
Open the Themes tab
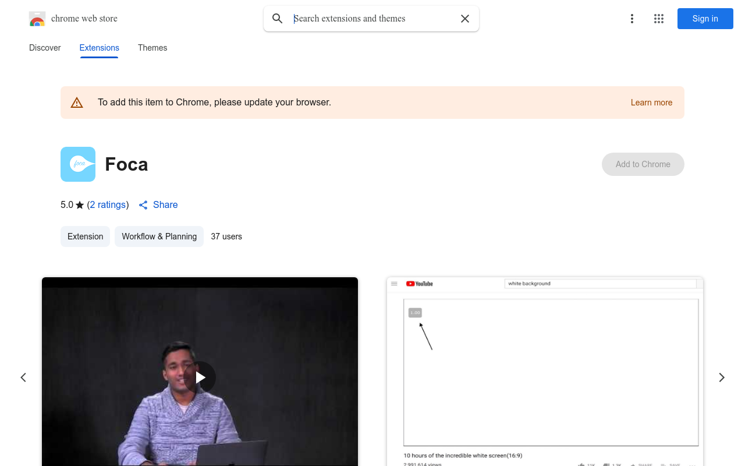pos(152,48)
